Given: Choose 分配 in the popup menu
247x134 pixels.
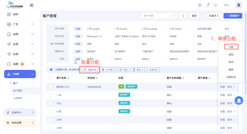Looking at the screenshot, I should point(231,47).
